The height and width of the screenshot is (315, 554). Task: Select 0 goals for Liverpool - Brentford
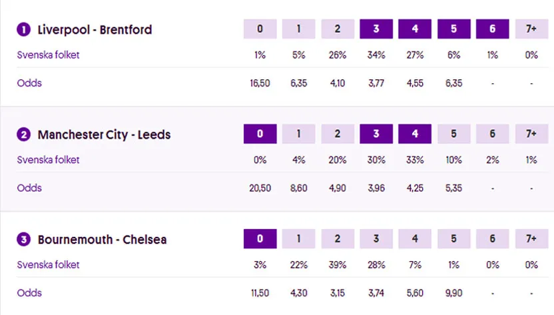coord(260,29)
